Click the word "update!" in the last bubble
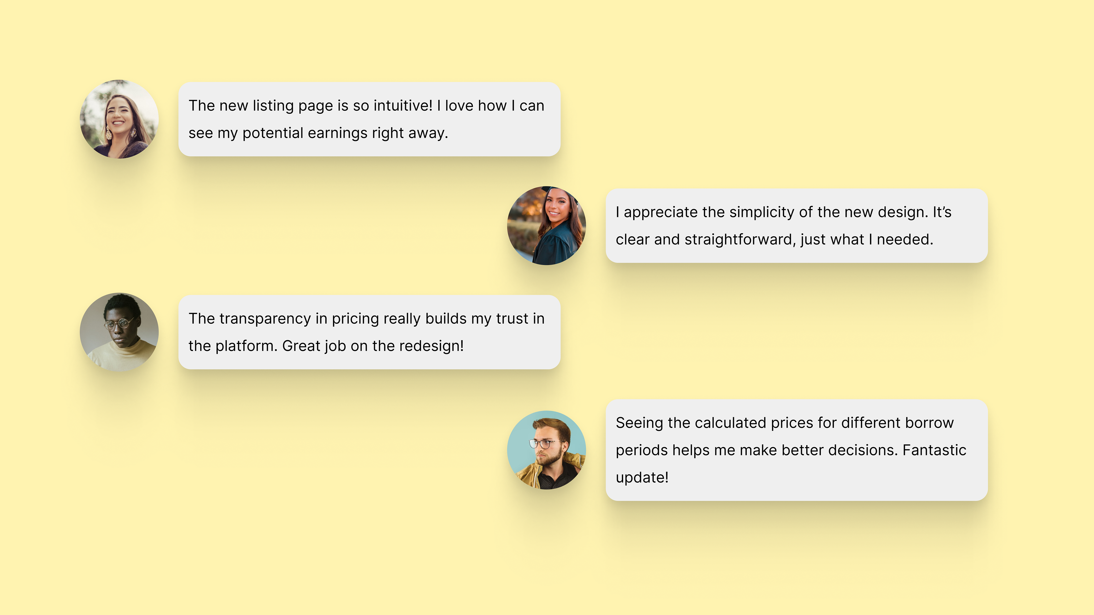Screen dimensions: 1094x615 coord(642,478)
